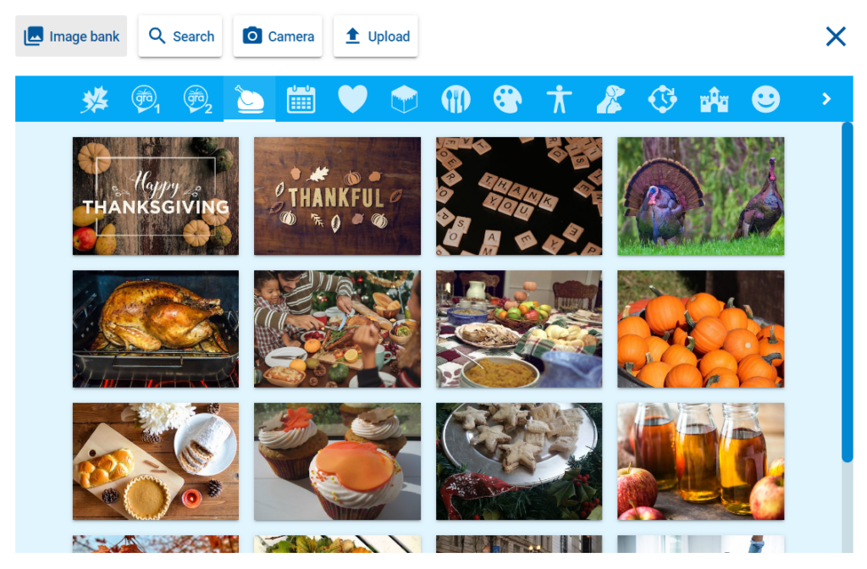Open the castle category icon

tap(714, 100)
